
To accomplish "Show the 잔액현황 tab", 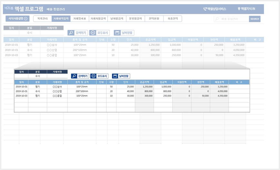I will coord(154,19).
